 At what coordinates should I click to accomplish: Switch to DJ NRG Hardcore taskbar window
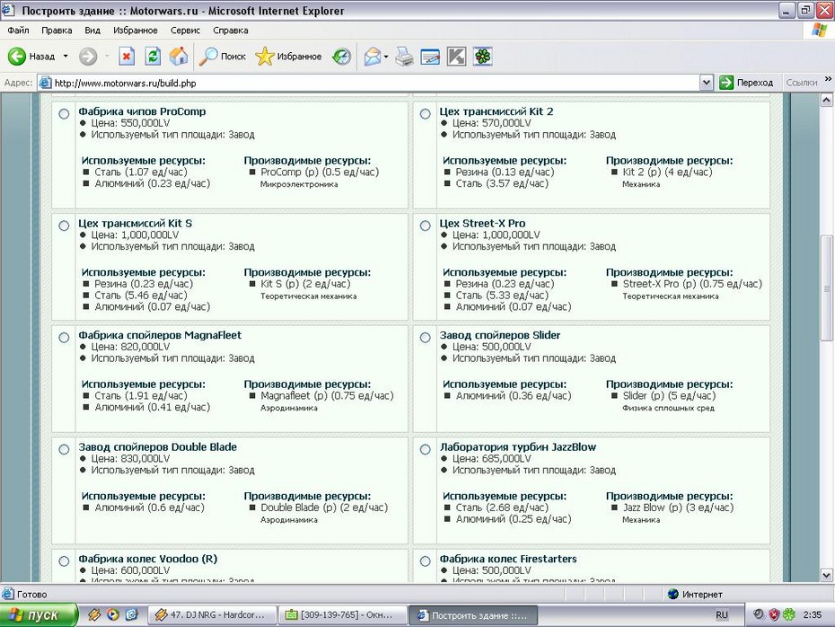212,614
